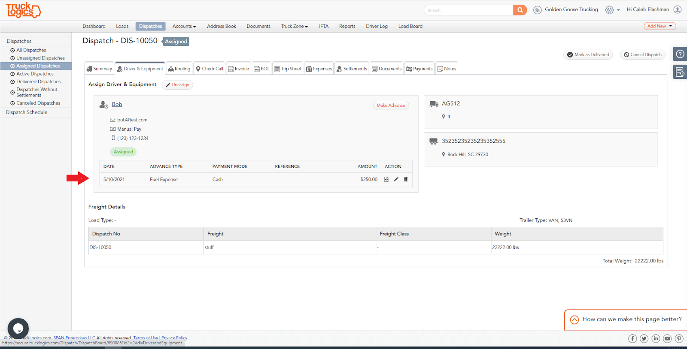The width and height of the screenshot is (687, 349).
Task: Open Documents in top navigation bar
Action: click(x=258, y=26)
